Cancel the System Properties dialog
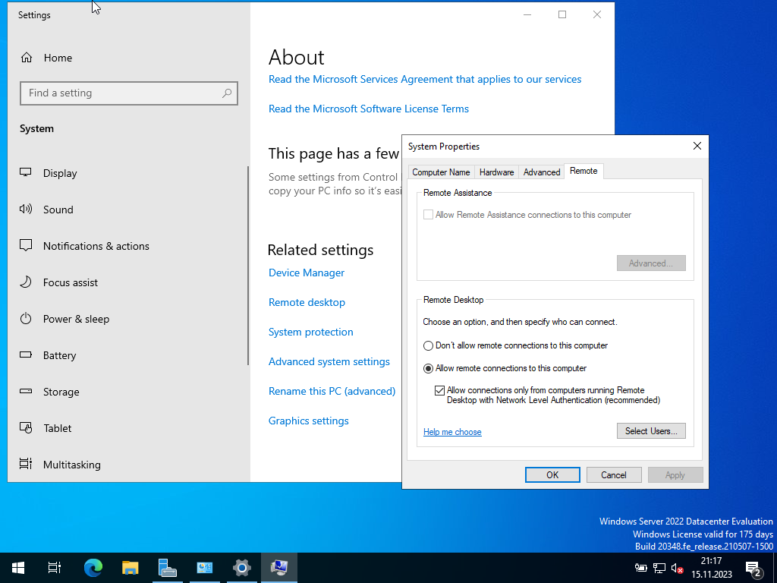The width and height of the screenshot is (777, 583). point(614,475)
